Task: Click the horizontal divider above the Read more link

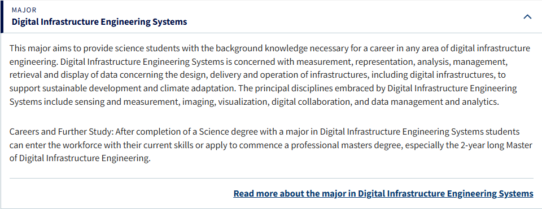Action: pyautogui.click(x=272, y=179)
